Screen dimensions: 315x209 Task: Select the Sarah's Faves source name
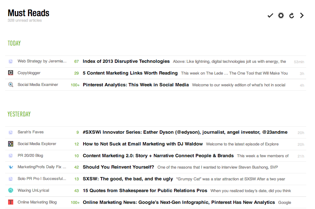[31, 132]
